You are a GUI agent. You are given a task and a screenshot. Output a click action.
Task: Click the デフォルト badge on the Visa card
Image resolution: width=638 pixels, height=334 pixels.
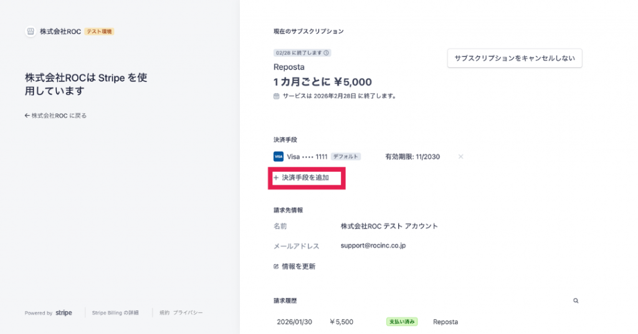point(345,157)
